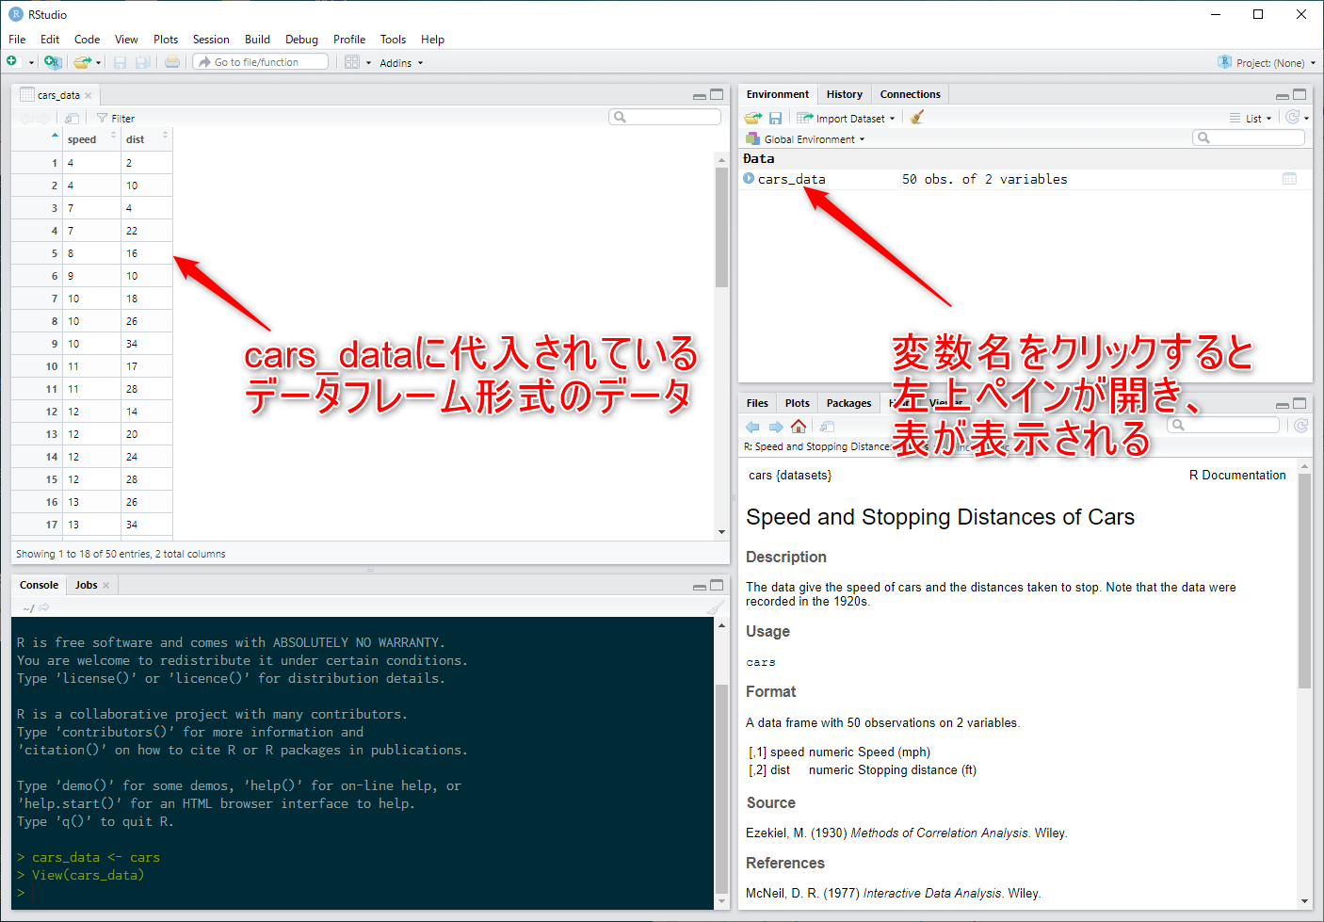Open the Project: (None) menu
The height and width of the screenshot is (922, 1324).
pos(1267,63)
